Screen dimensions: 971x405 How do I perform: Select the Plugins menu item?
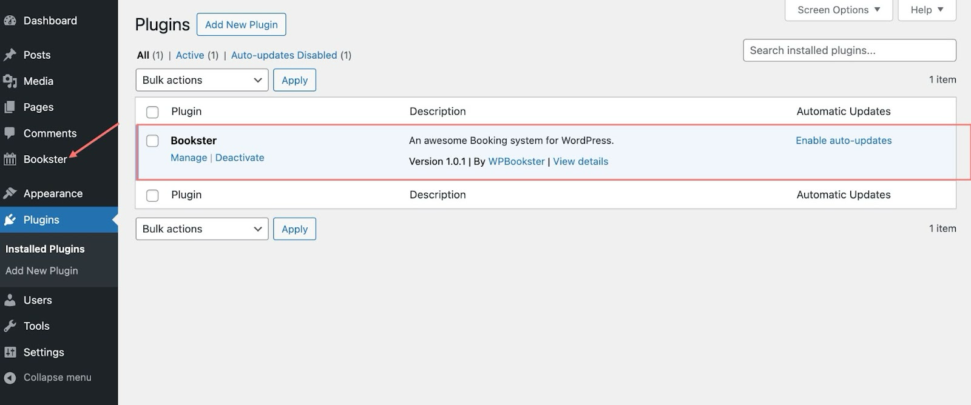pos(41,219)
